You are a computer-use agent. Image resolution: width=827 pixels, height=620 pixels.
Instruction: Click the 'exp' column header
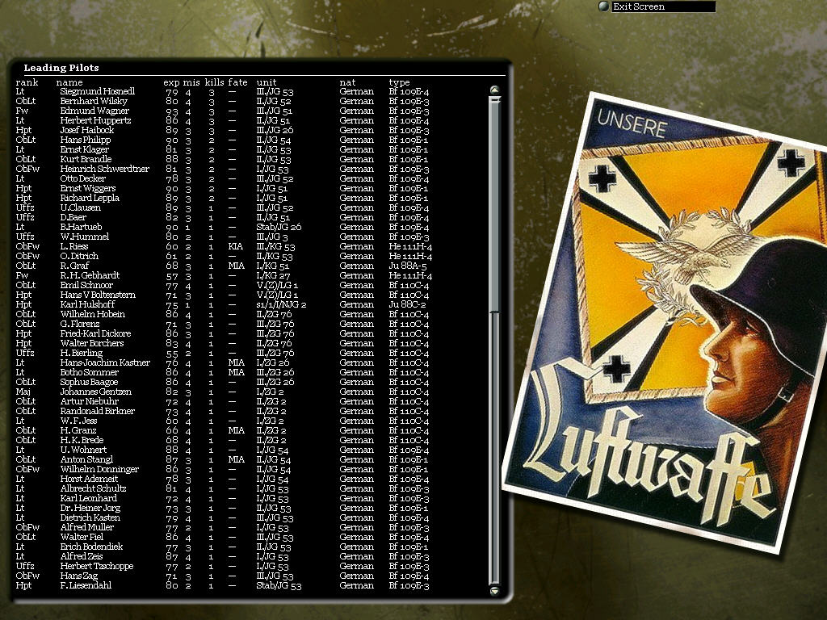171,82
